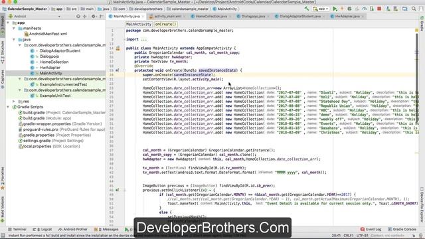
Task: Open the app run configuration dropdown
Action: (x=321, y=9)
